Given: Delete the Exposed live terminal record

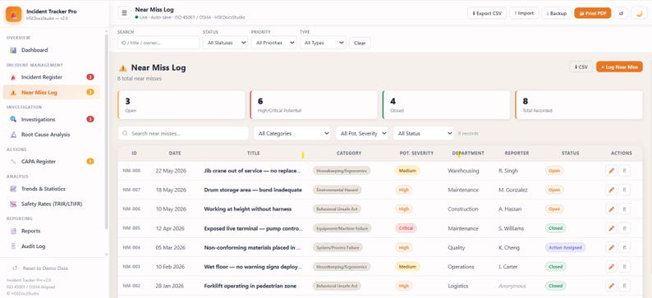Looking at the screenshot, I should click(x=624, y=228).
